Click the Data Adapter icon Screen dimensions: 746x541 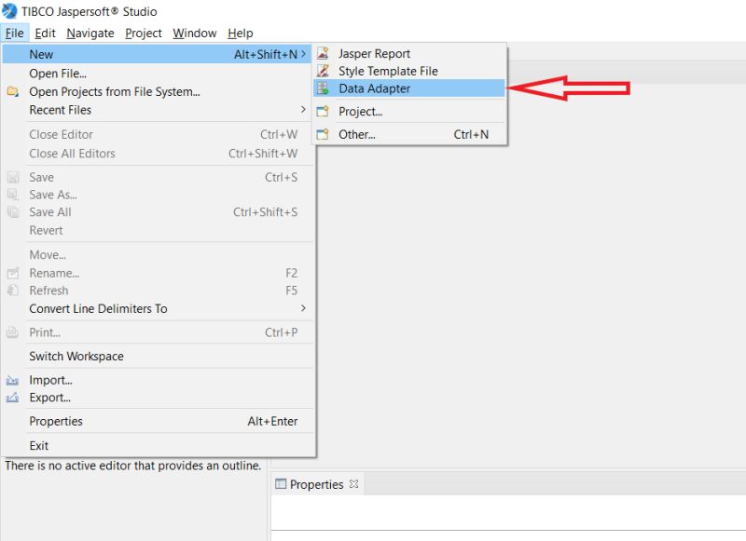[x=324, y=88]
